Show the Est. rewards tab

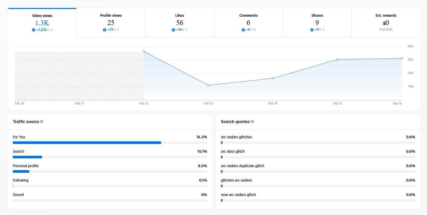386,22
